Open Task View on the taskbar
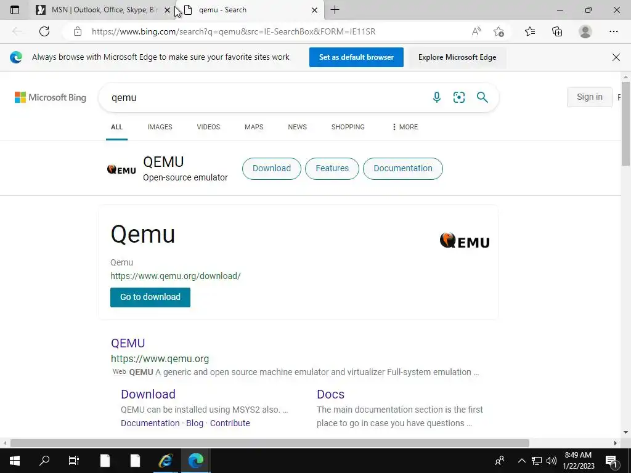The width and height of the screenshot is (631, 473). click(x=74, y=461)
